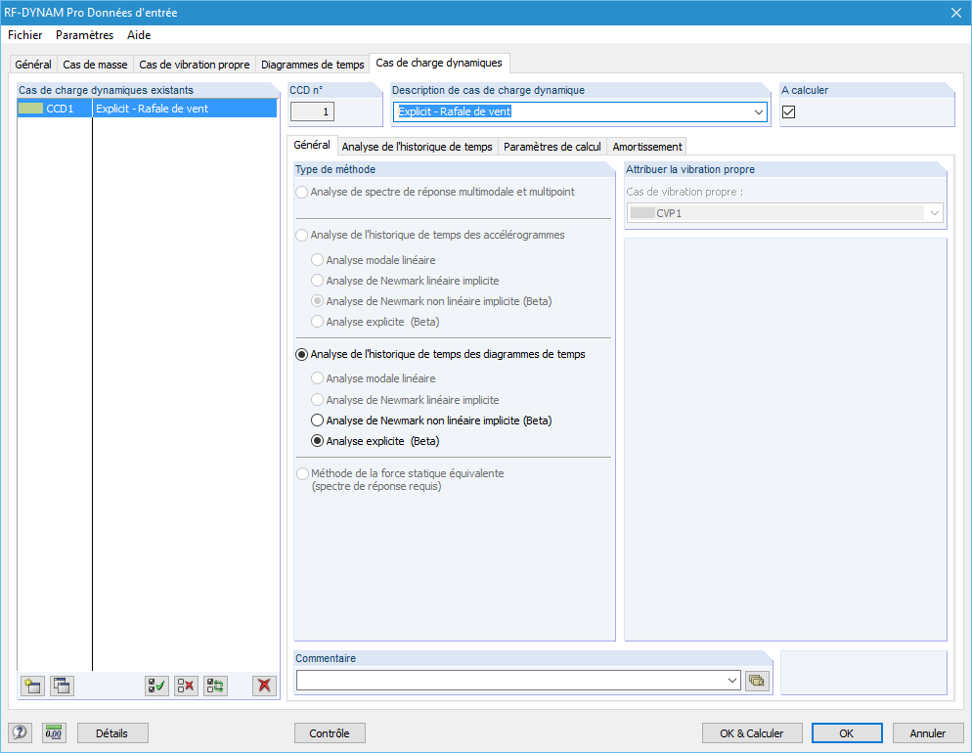Viewport: 972px width, 753px height.
Task: Click OK & Calculer button
Action: point(752,733)
